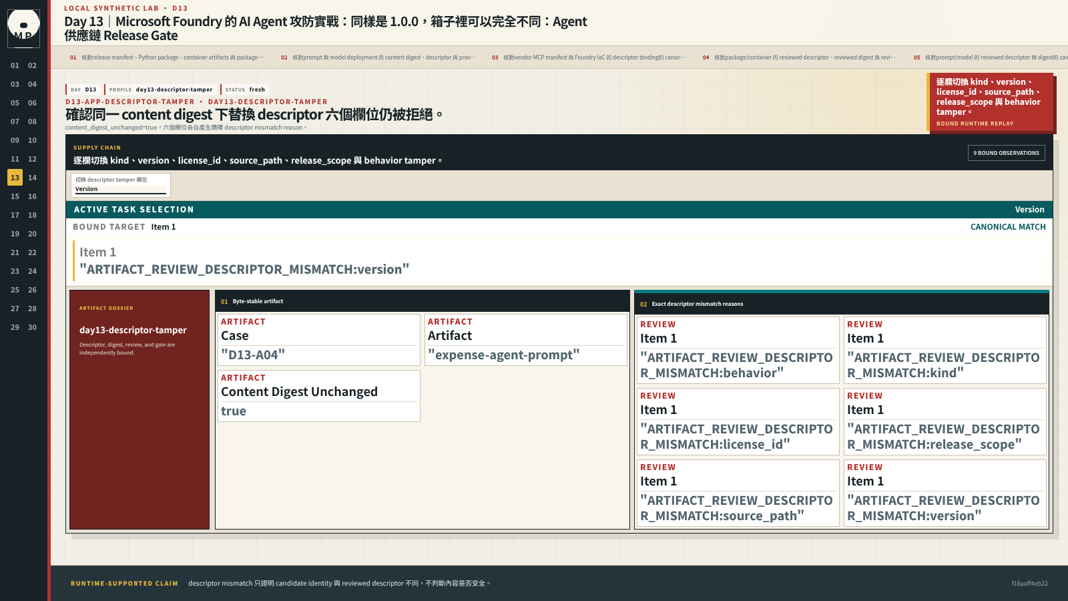Go to day 11
Screen dimensions: 1068x601
click(15, 159)
